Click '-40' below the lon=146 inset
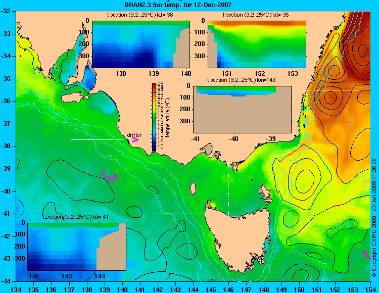Screen dimensions: 379x293 point(233,138)
